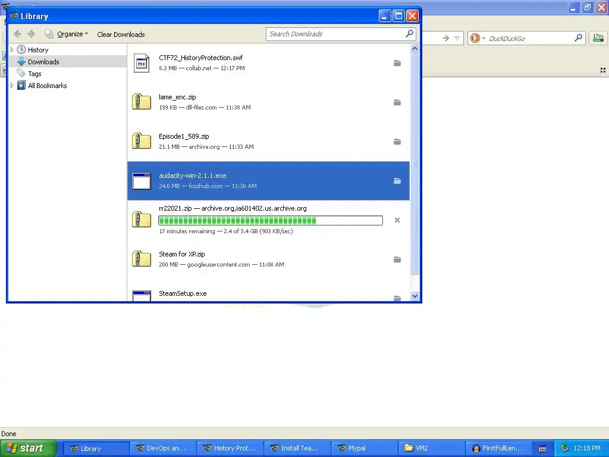Open containing folder for Steam for XP.zip

[397, 259]
